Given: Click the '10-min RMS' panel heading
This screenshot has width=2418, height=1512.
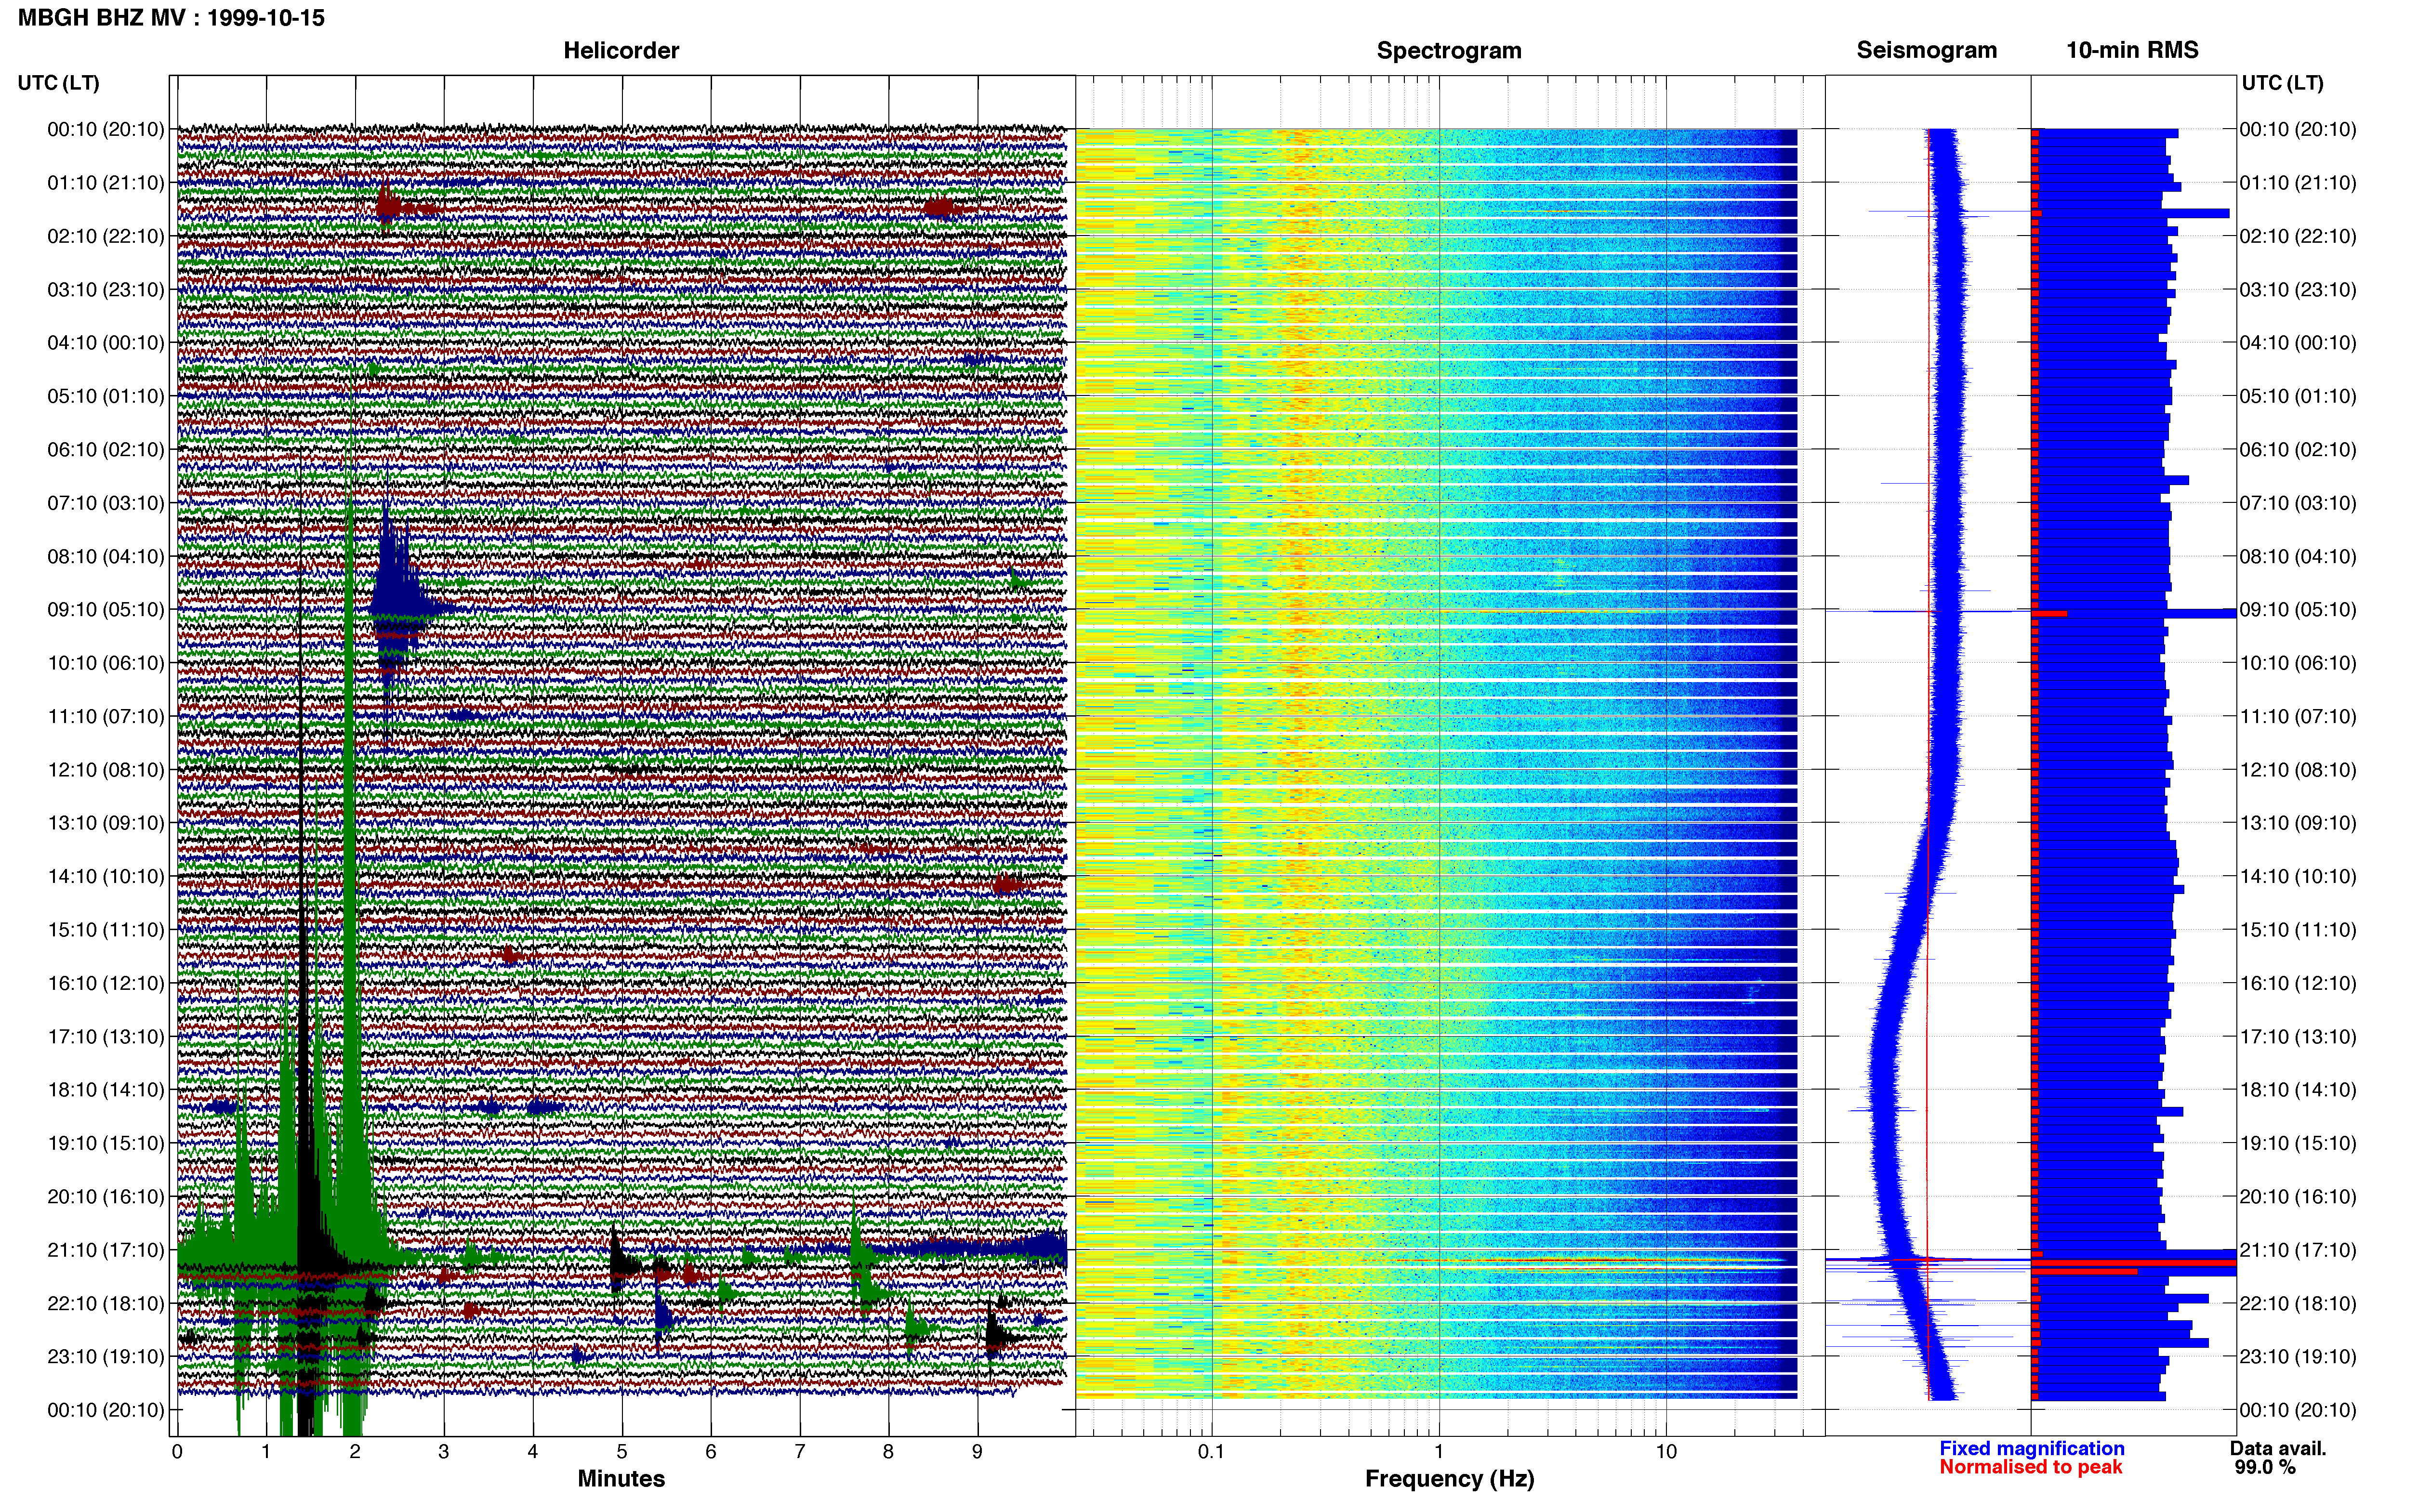Looking at the screenshot, I should click(x=2132, y=50).
